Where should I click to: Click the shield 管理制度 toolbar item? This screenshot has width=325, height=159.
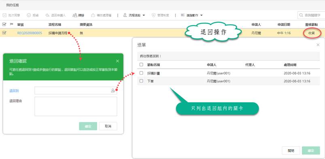[160, 15]
